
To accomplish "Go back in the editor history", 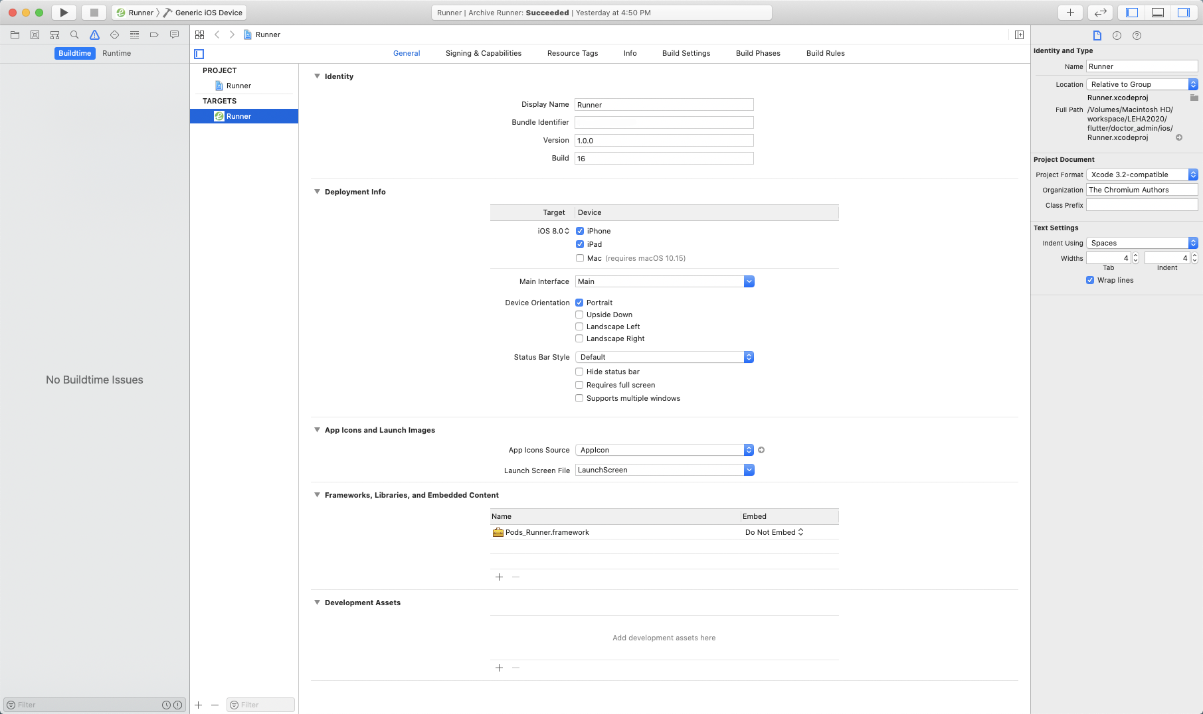I will coord(217,35).
